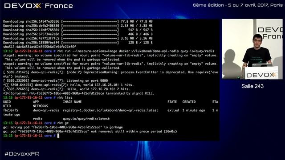This screenshot has height=160, width=285.
Task: Click the 'still within grace period (30m0s)' line
Action: coord(90,132)
